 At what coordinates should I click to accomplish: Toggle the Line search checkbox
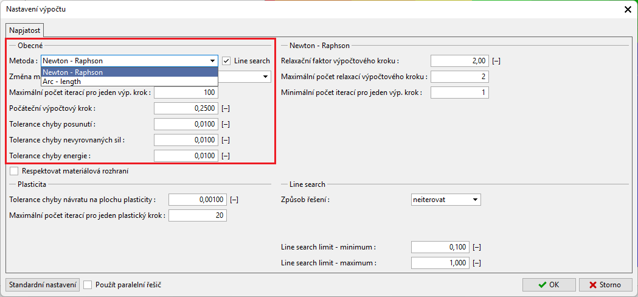pos(226,61)
